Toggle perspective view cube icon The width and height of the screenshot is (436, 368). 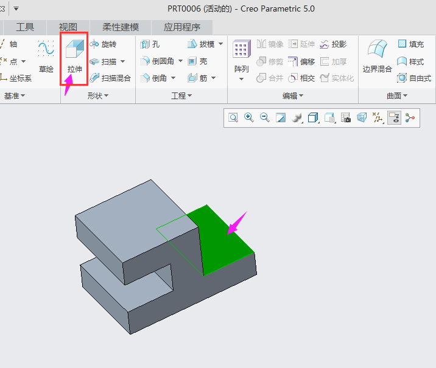362,118
